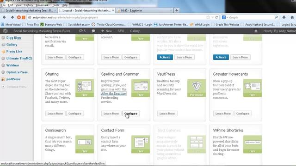Viewport: 296px width, 166px height.
Task: Open WordPress logo admin menu
Action: (5, 31)
